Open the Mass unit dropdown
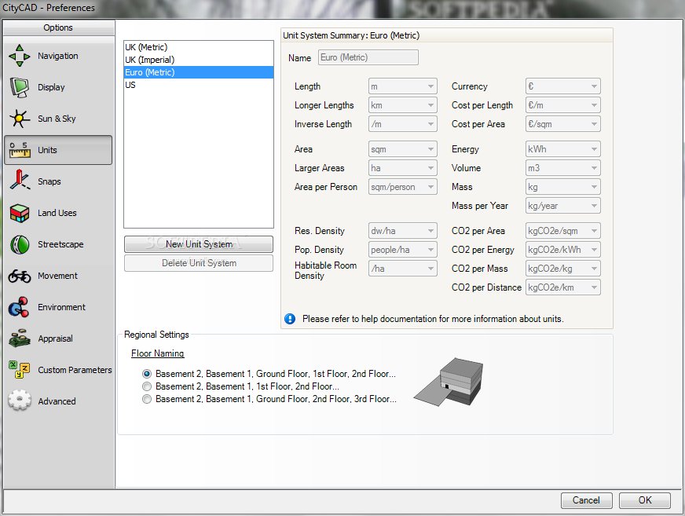 pyautogui.click(x=562, y=187)
